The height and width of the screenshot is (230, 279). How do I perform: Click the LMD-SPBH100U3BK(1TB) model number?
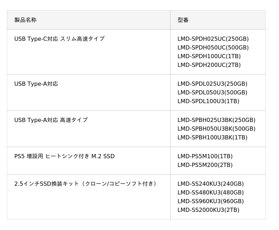tap(212, 137)
